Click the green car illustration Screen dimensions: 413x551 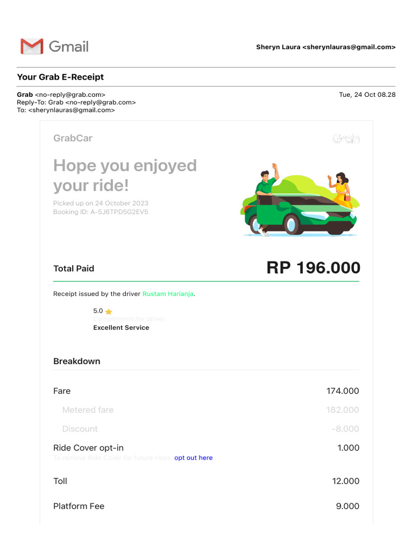(300, 215)
